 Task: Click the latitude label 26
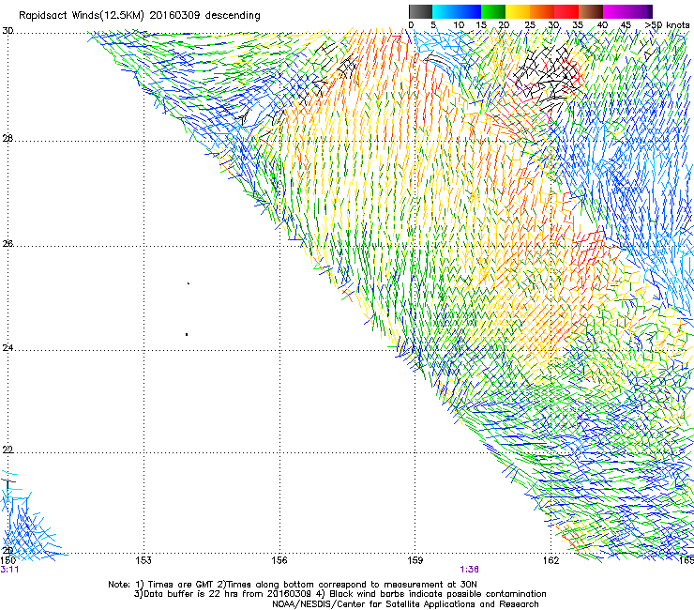coord(8,243)
